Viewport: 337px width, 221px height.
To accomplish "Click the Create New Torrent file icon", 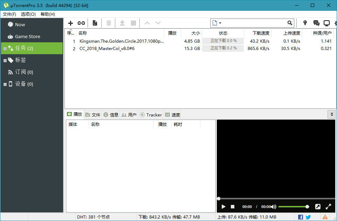I will (x=95, y=23).
